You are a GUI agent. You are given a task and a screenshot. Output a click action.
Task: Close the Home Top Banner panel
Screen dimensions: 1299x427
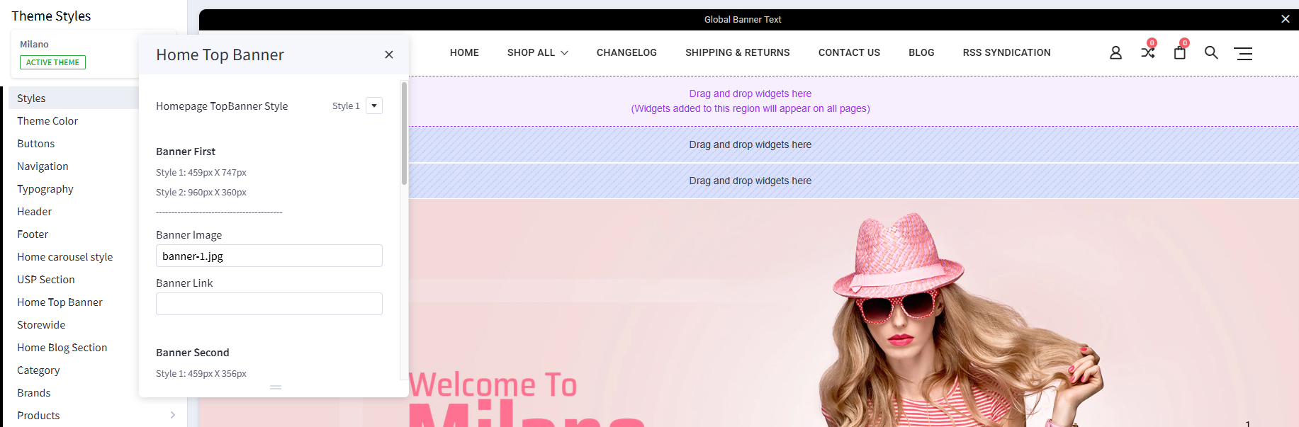(x=389, y=55)
